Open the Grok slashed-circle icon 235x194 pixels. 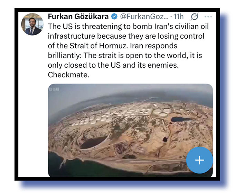195,17
